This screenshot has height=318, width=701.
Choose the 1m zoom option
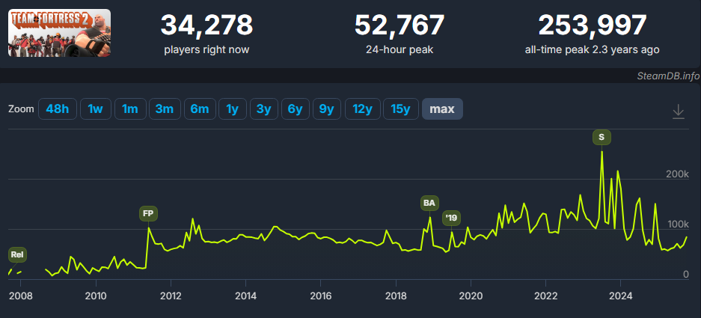[129, 109]
